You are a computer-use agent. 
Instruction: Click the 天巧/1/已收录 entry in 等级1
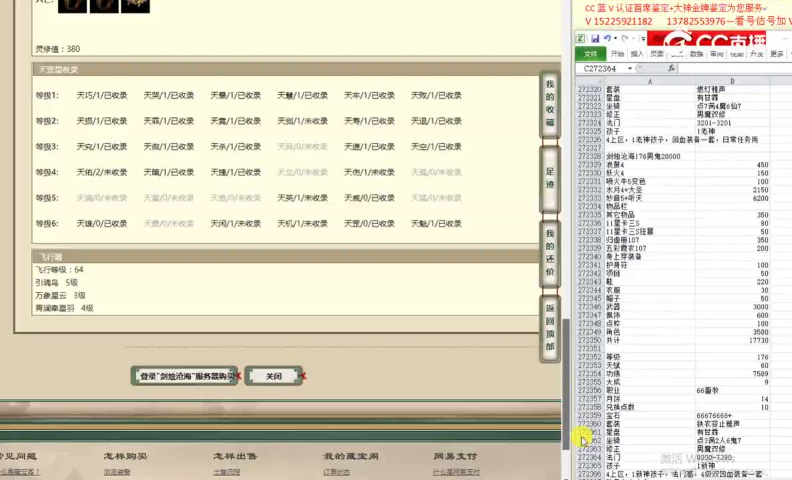pos(102,95)
